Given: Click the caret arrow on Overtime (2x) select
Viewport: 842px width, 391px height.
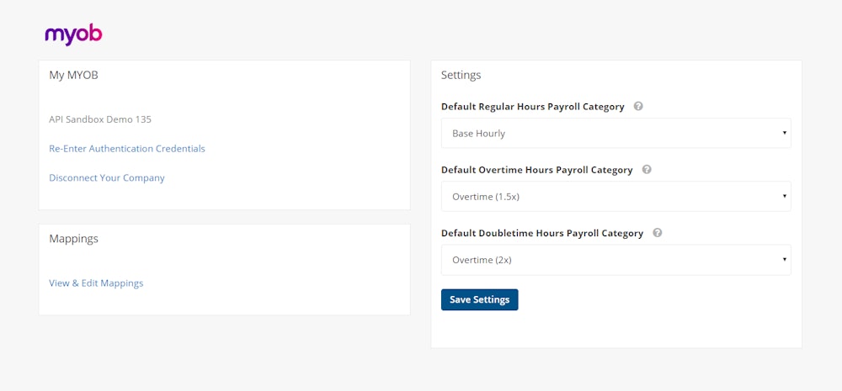Looking at the screenshot, I should (x=784, y=260).
